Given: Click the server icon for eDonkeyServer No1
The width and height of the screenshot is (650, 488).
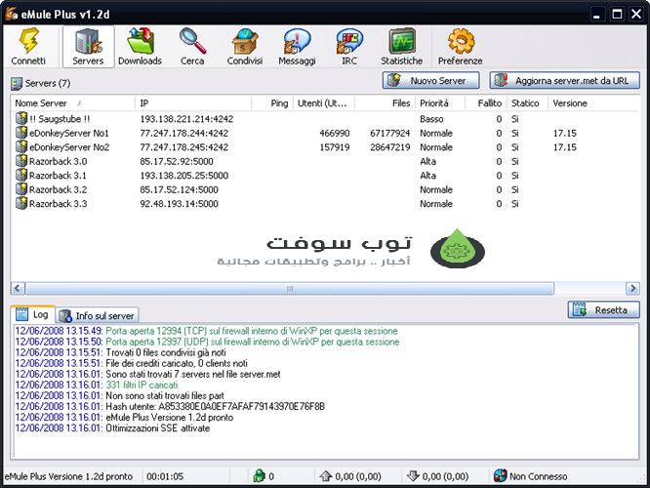Looking at the screenshot, I should [21, 133].
